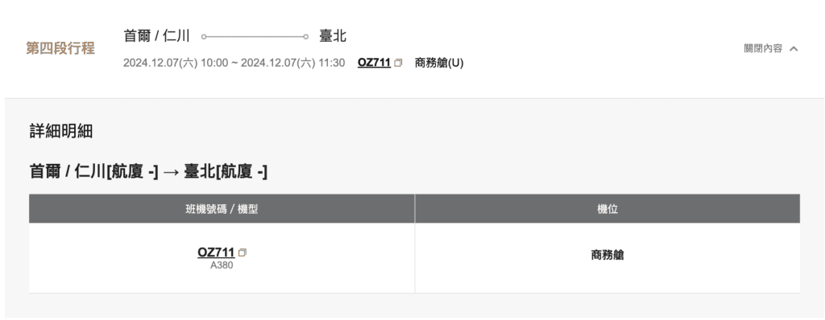Click the departure time 2024.12.07(六) 10:00
Viewport: 825px width, 320px height.
[176, 63]
